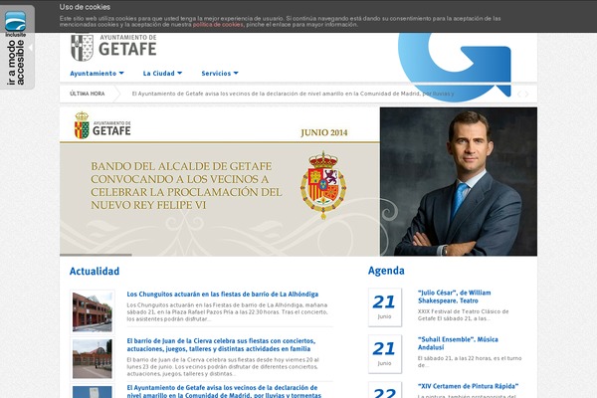Open 'Suhail Ensemble' Música Andalusí event
This screenshot has width=597, height=398.
point(458,343)
